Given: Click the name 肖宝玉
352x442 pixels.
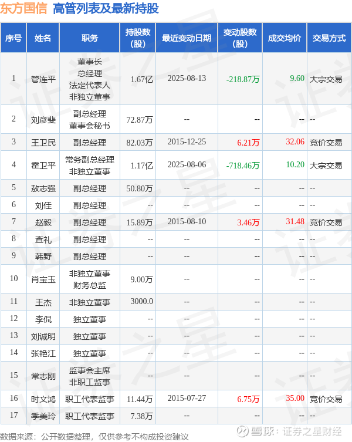Looking at the screenshot, I should (x=43, y=279).
